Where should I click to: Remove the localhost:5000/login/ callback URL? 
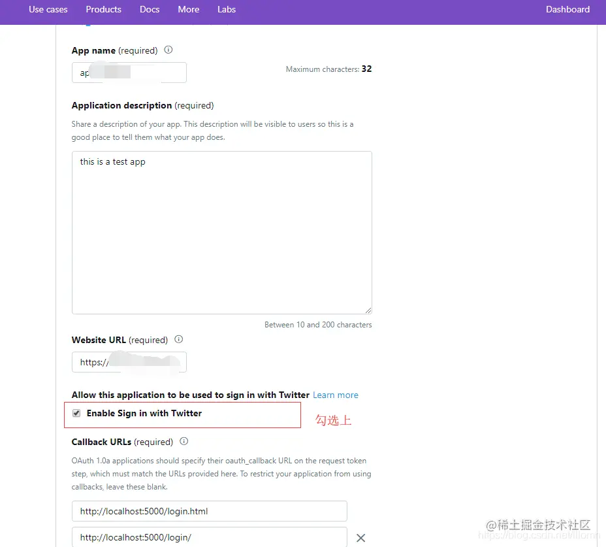click(360, 538)
